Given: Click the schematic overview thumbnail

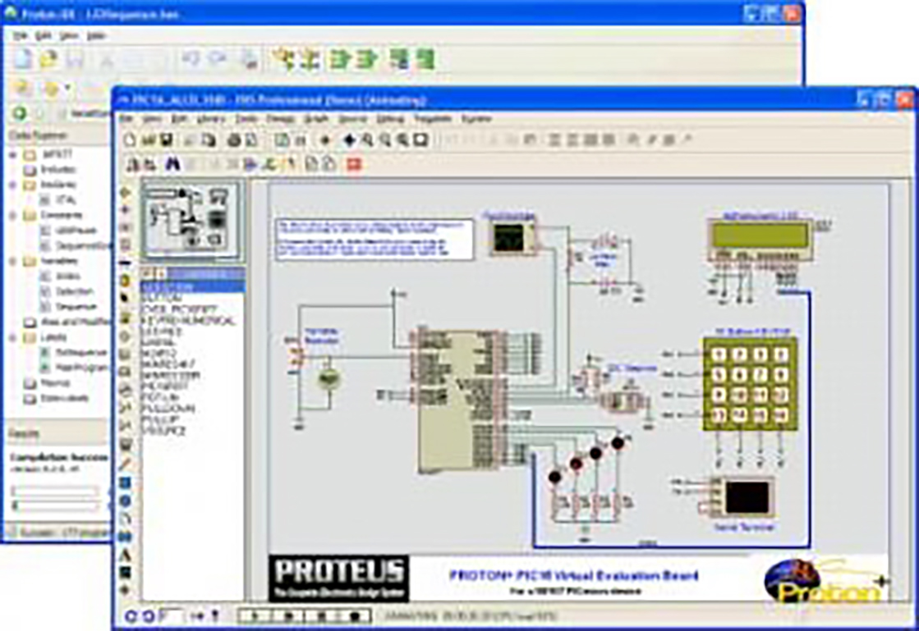Looking at the screenshot, I should coord(191,219).
